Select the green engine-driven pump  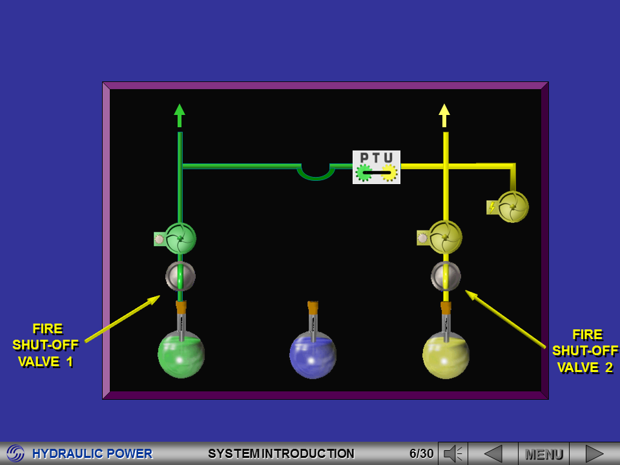click(x=180, y=238)
